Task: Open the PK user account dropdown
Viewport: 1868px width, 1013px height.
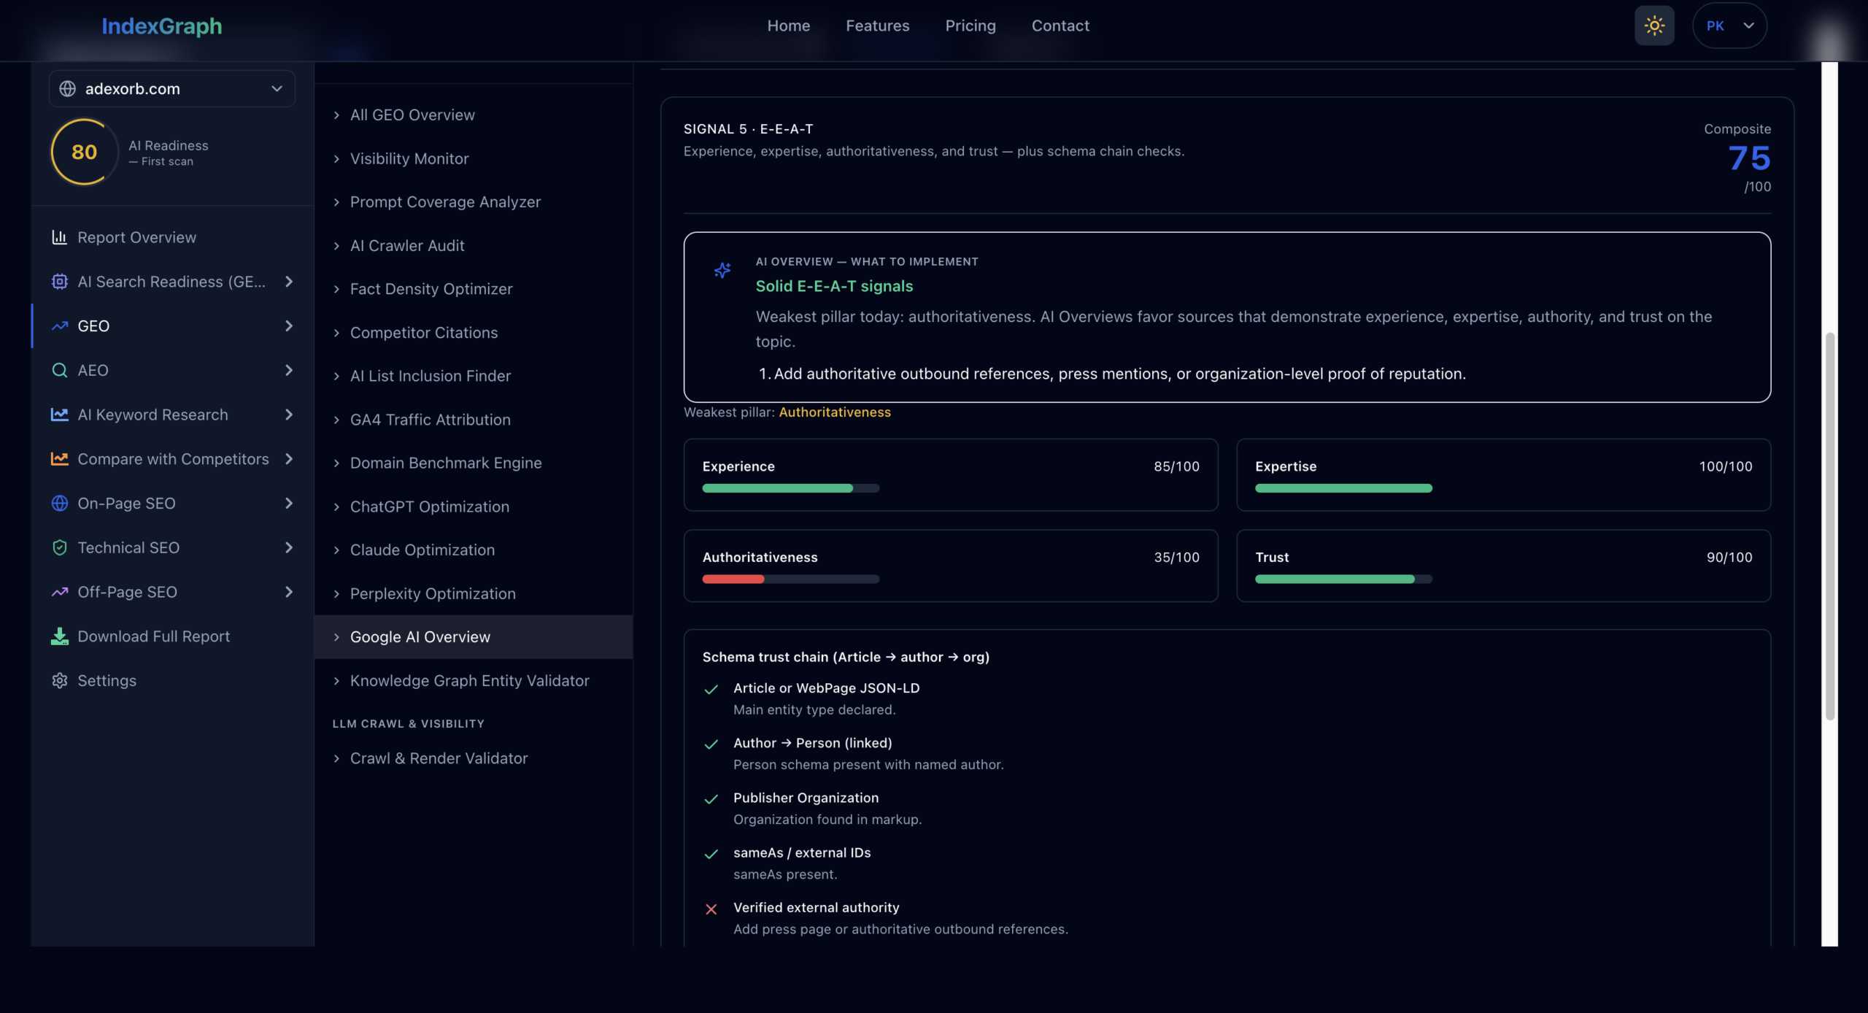Action: [x=1729, y=26]
